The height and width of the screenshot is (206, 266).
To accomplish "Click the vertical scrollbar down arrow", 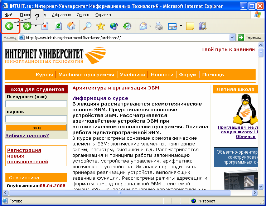I will pyautogui.click(x=261, y=186).
